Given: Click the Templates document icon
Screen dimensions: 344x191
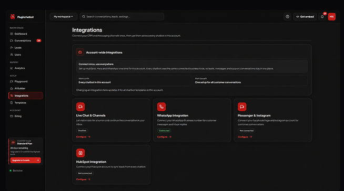Looking at the screenshot, I should pos(12,103).
